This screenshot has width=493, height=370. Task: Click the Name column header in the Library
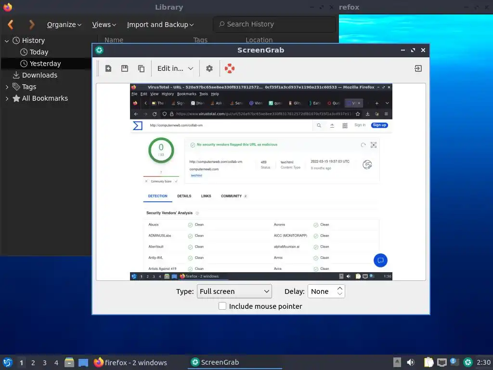pyautogui.click(x=114, y=40)
